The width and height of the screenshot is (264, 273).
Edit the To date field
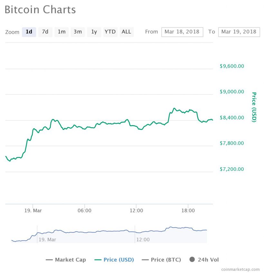239,32
